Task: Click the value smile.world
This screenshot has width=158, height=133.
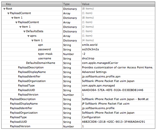Action: [x=90, y=45]
